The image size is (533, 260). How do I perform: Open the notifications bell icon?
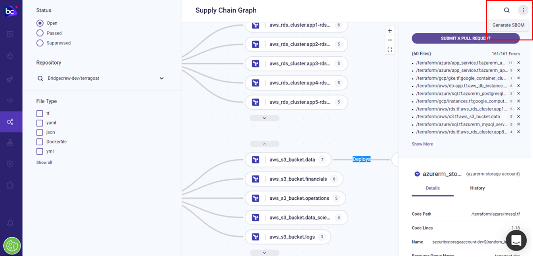pyautogui.click(x=10, y=223)
